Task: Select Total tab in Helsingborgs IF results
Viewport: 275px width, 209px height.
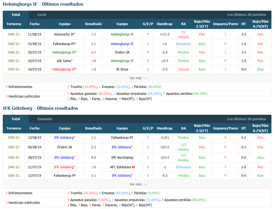Action: click(16, 15)
